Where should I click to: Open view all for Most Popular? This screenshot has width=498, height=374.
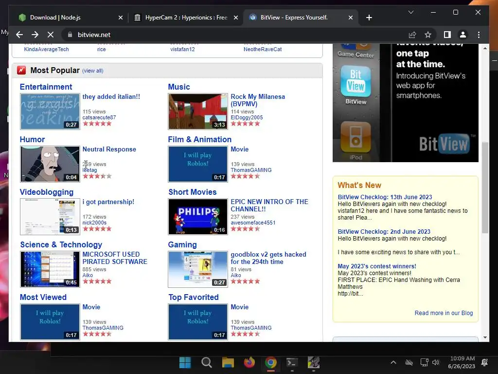pyautogui.click(x=93, y=71)
